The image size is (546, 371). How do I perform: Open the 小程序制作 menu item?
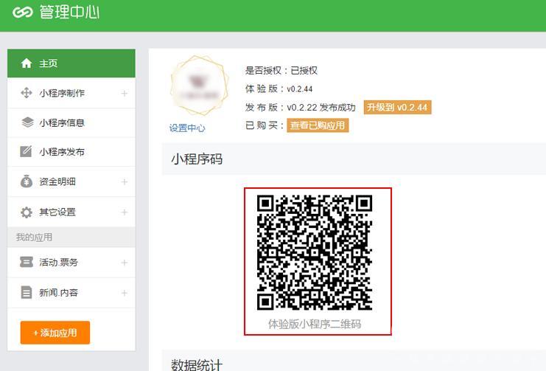[71, 93]
